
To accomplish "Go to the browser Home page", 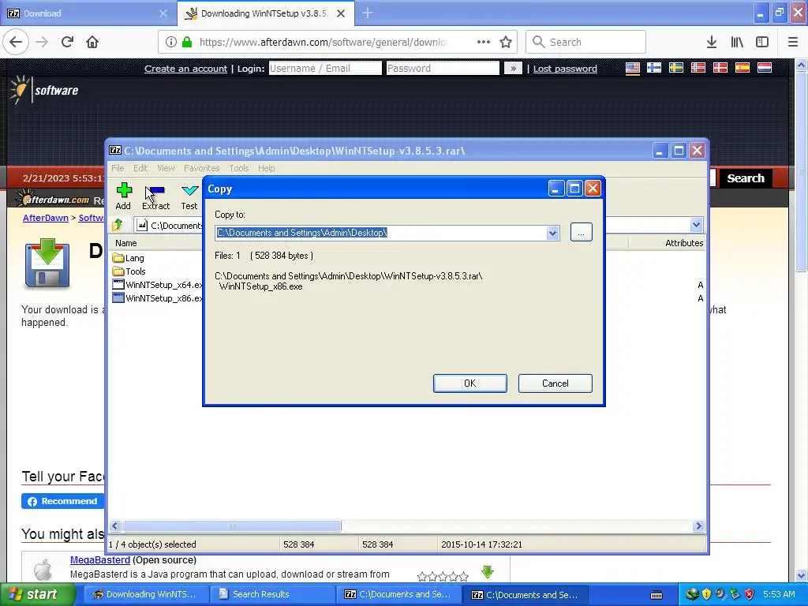I will coord(92,42).
